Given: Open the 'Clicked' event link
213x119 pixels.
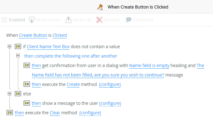Looking at the screenshot, I should [60, 35].
